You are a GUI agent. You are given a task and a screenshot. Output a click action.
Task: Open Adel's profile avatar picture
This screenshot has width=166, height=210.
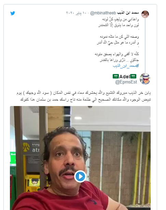(145, 79)
